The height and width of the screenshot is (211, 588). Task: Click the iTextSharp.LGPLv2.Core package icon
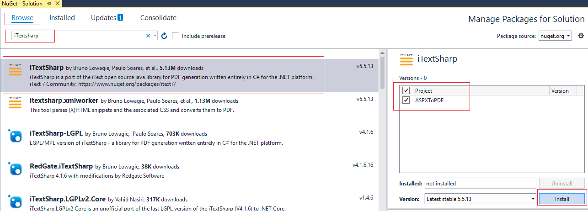15,202
